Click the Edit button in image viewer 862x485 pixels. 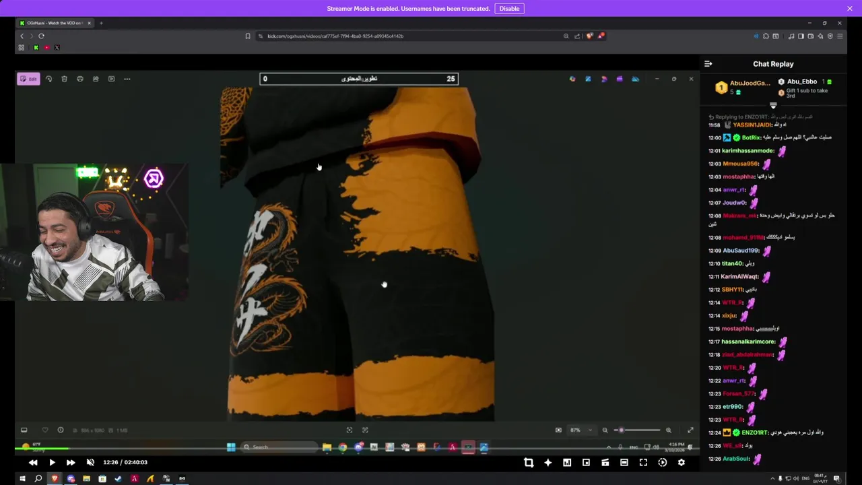[x=28, y=79]
